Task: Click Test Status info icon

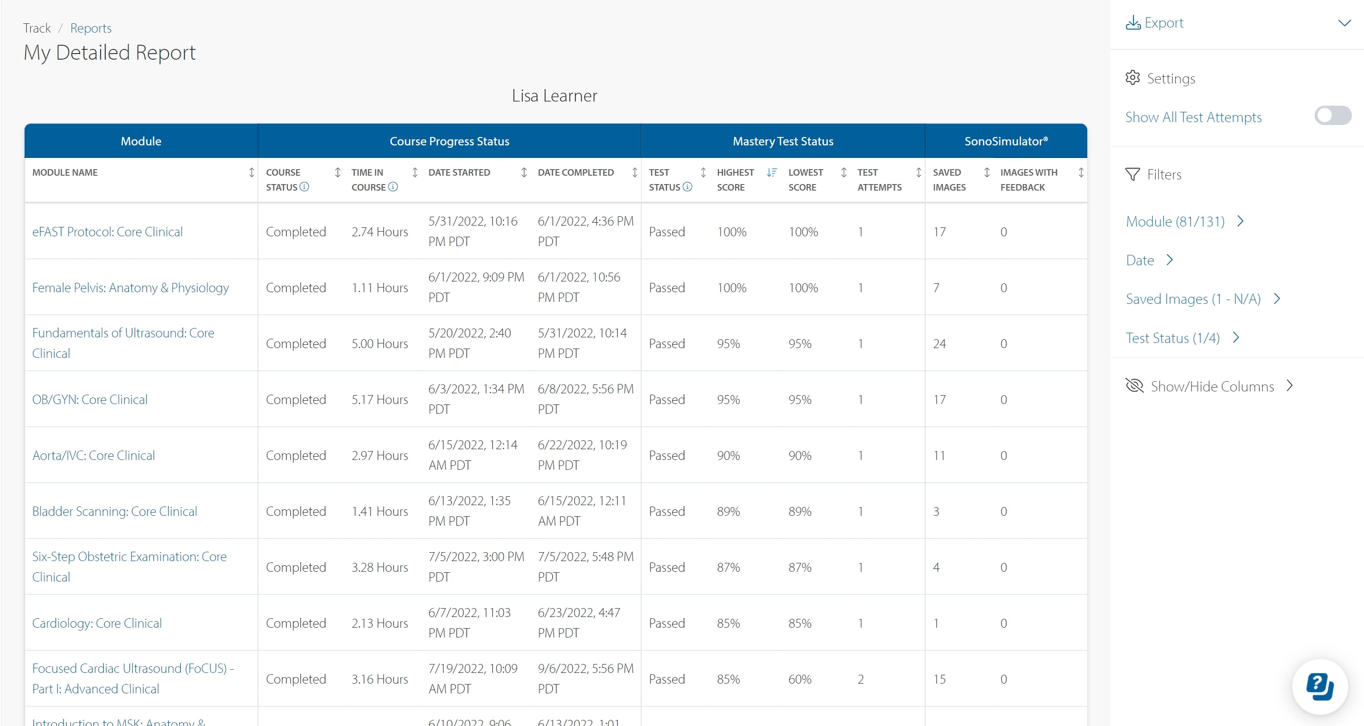Action: pos(687,187)
